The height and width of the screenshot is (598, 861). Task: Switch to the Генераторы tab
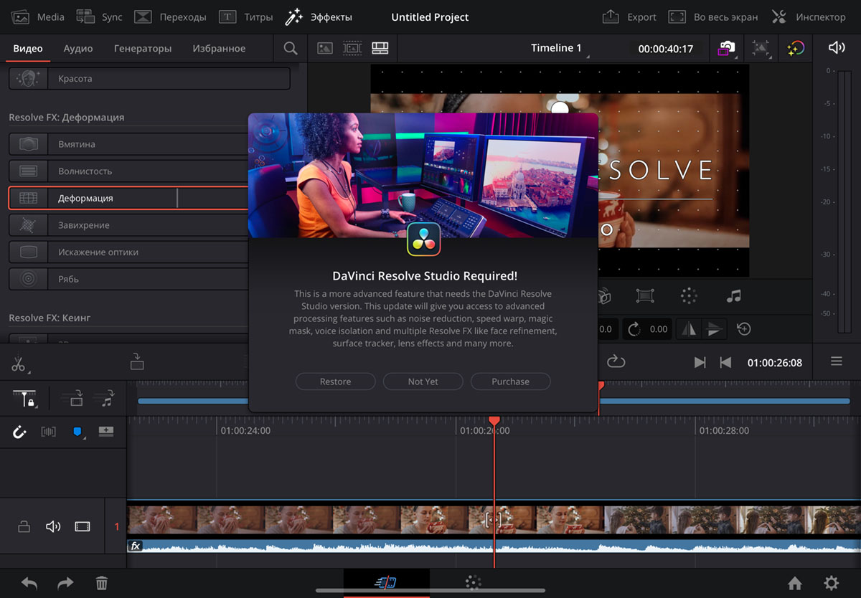(143, 49)
